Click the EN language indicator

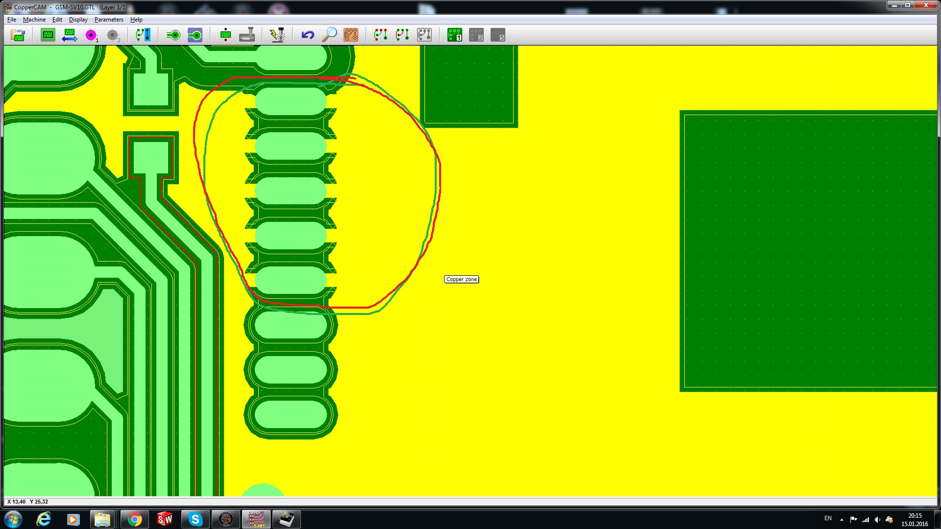click(x=828, y=518)
